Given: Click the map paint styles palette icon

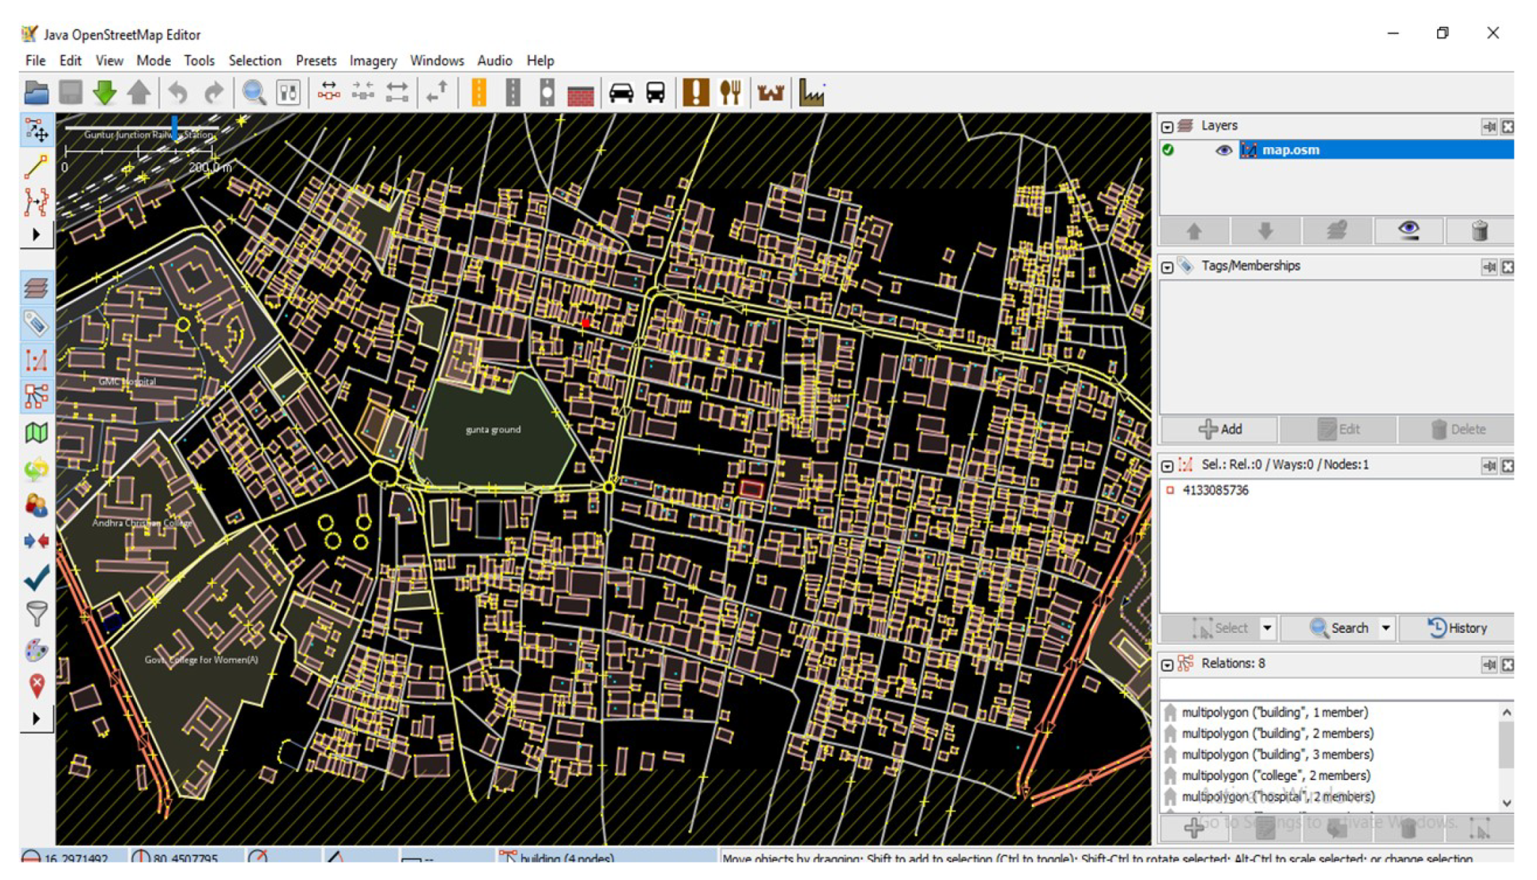Looking at the screenshot, I should [36, 650].
